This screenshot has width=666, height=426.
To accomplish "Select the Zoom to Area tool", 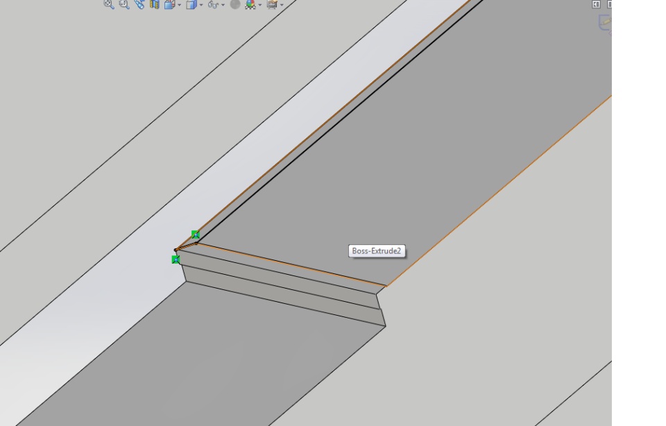I will pyautogui.click(x=124, y=4).
